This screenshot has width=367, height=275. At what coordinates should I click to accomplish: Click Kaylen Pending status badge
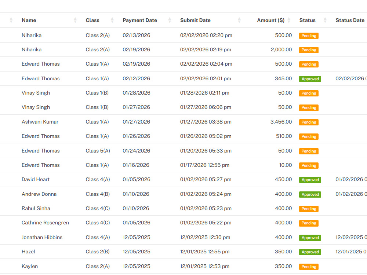point(309,267)
